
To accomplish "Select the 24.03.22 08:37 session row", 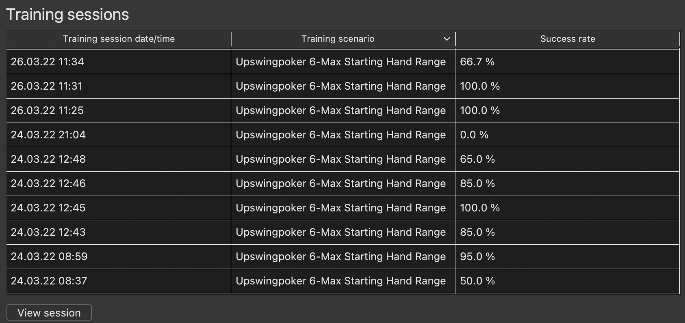I will [343, 281].
